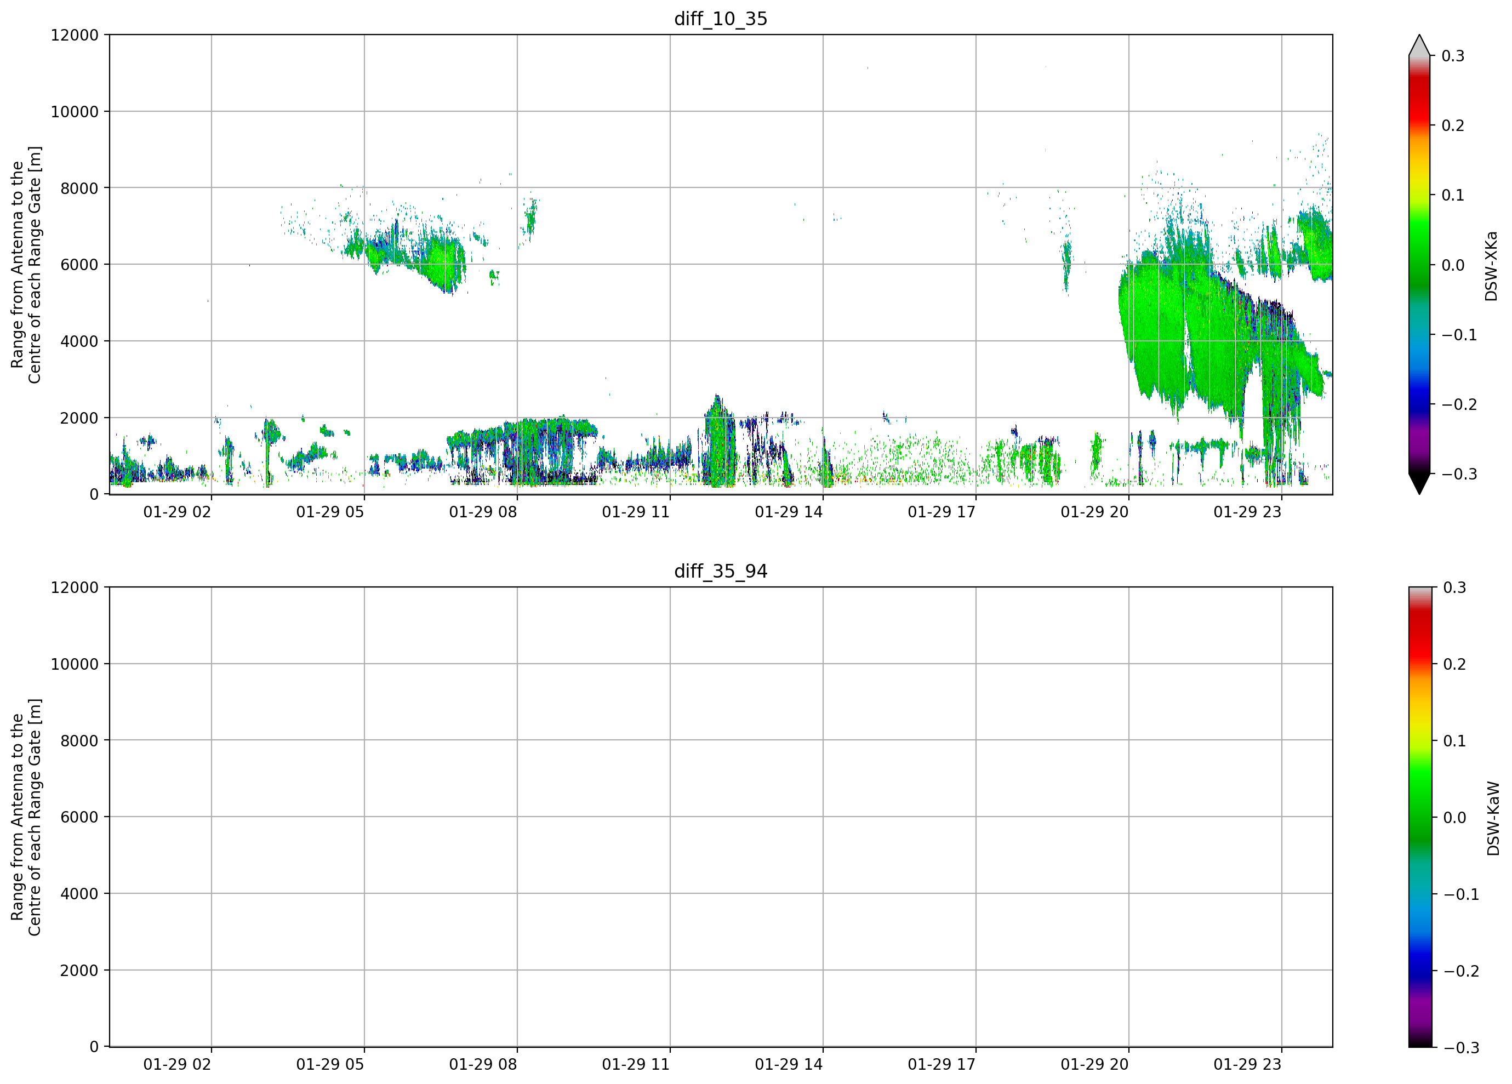1512x1084 pixels.
Task: Click the 01-29 02 x-tick on top plot
Action: [178, 512]
